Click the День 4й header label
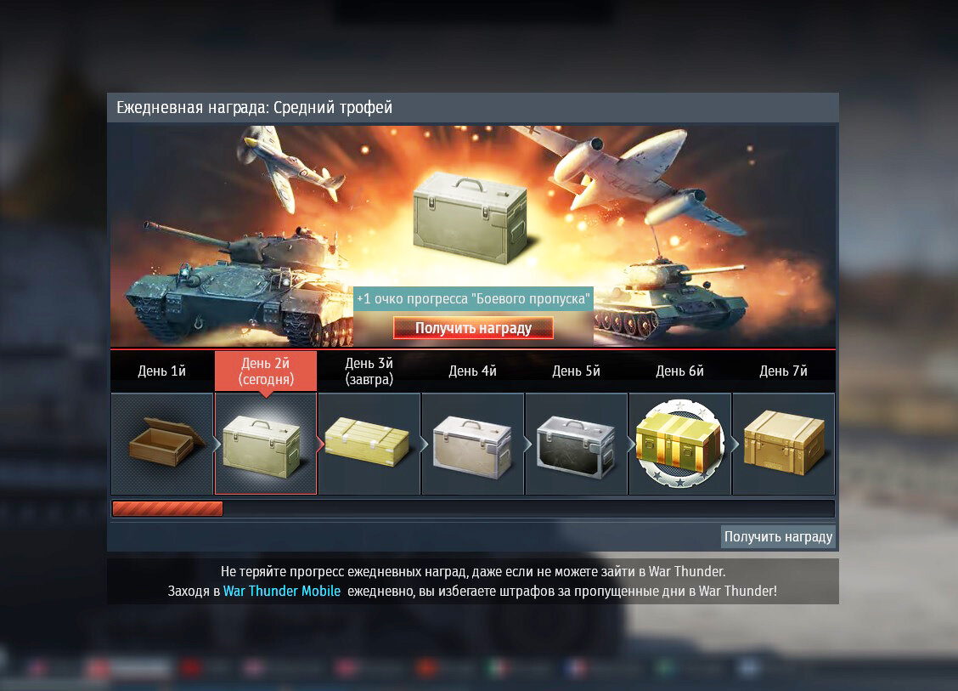This screenshot has height=691, width=958. (x=473, y=371)
